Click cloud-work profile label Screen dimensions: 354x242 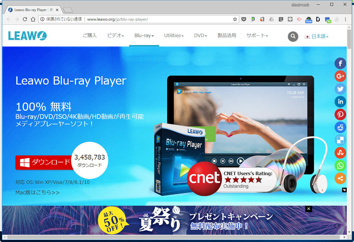pos(300,5)
